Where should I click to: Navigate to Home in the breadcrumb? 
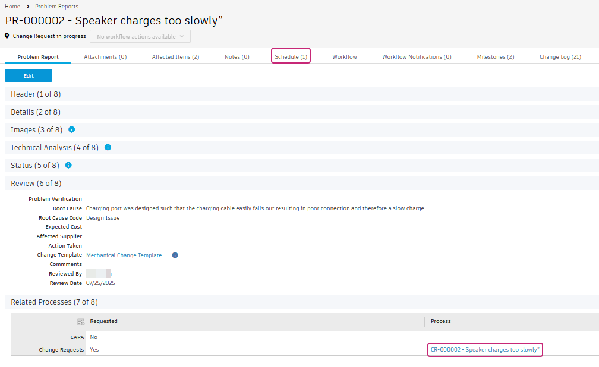(12, 7)
